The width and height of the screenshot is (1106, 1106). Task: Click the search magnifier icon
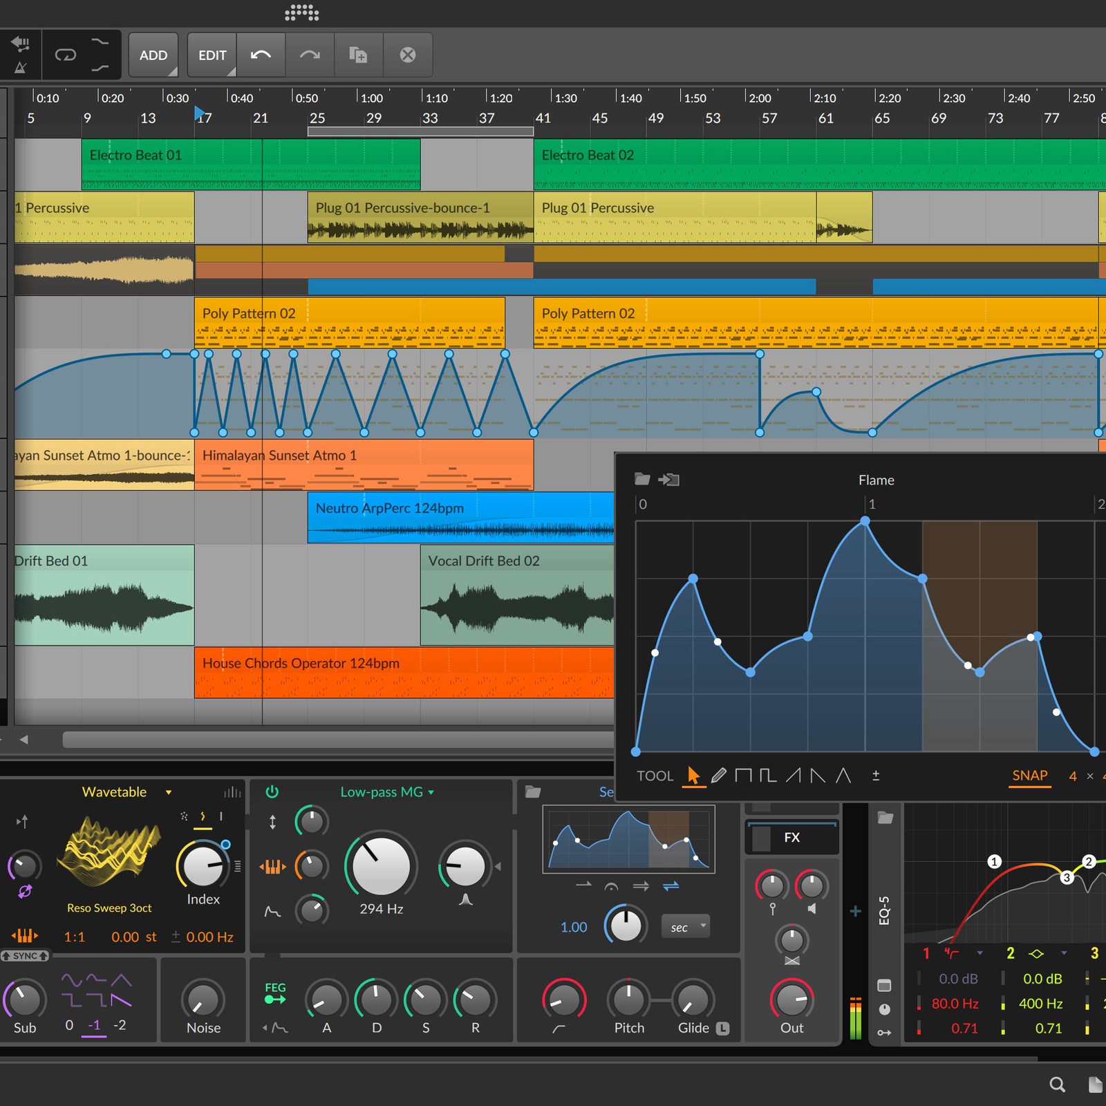[1058, 1085]
